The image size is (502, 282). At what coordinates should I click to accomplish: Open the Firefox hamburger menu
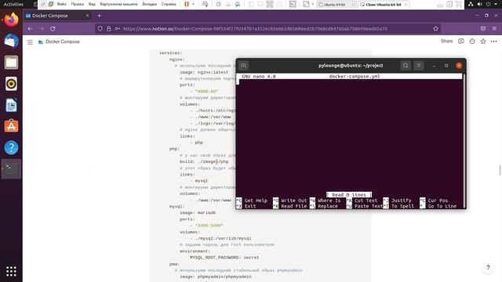point(494,28)
